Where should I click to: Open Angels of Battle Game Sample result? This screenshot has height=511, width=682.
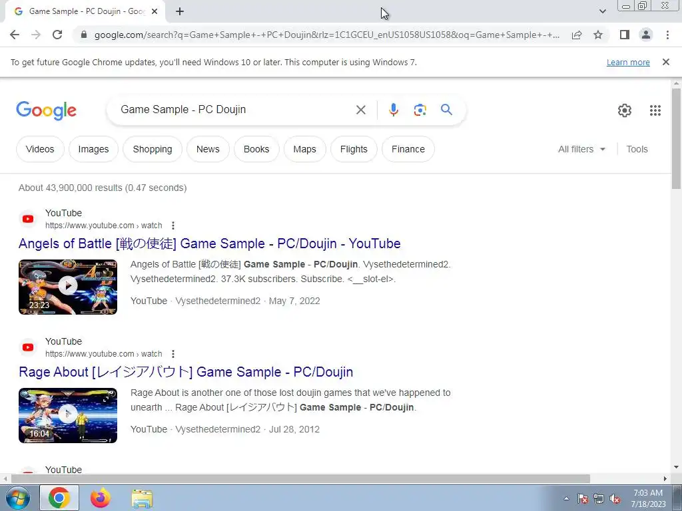209,244
